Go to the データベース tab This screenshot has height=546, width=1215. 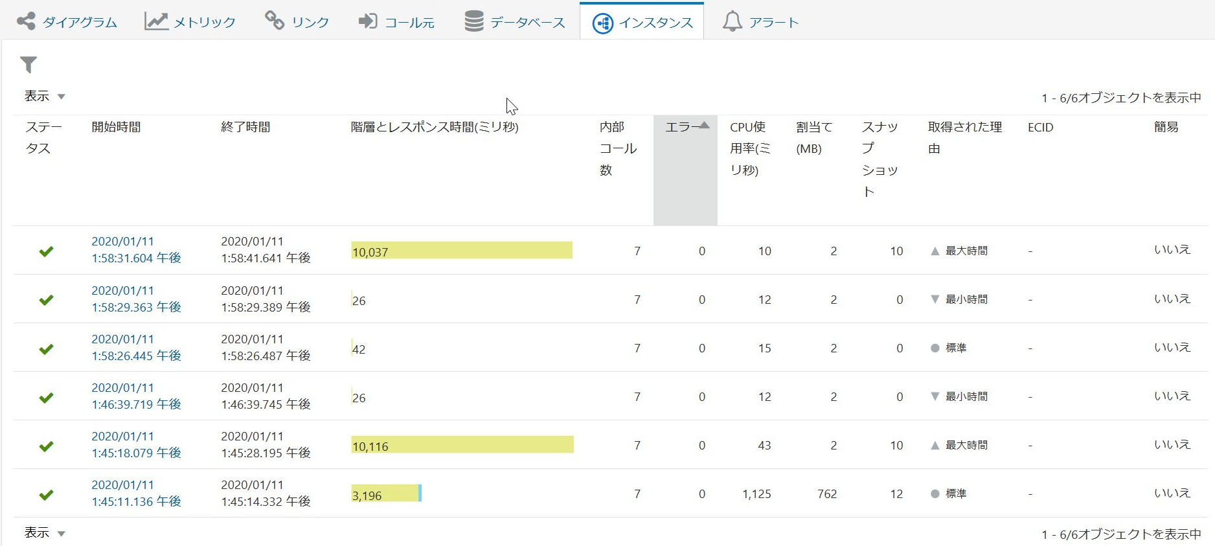pos(515,22)
